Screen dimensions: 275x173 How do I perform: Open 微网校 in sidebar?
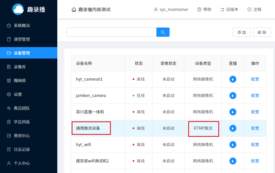(x=29, y=81)
